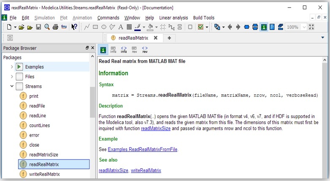Open the Build Tools menu
This screenshot has width=330, height=181.
204,18
